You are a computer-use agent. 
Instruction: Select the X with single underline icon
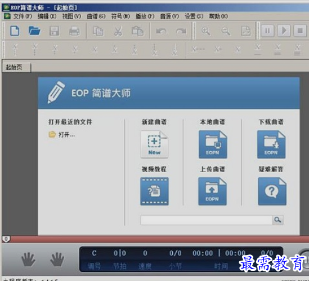click(x=258, y=50)
